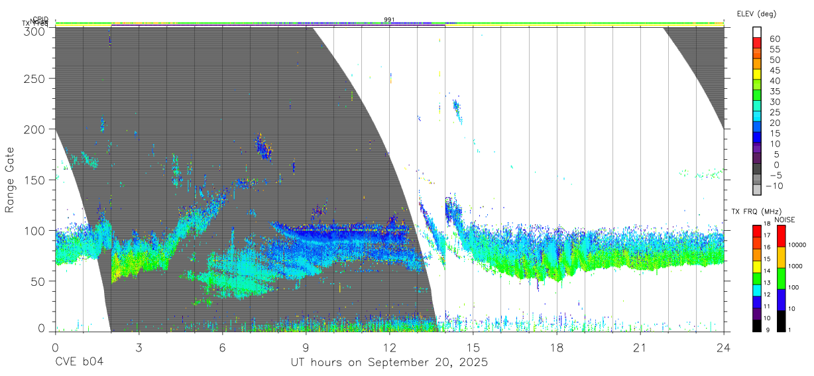Click the '200' tick on the Range Gate axis
Viewport: 814px width, 376px height.
(35, 129)
